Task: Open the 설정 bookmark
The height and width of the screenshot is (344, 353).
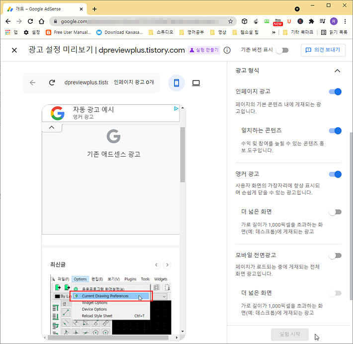Action: [x=32, y=32]
